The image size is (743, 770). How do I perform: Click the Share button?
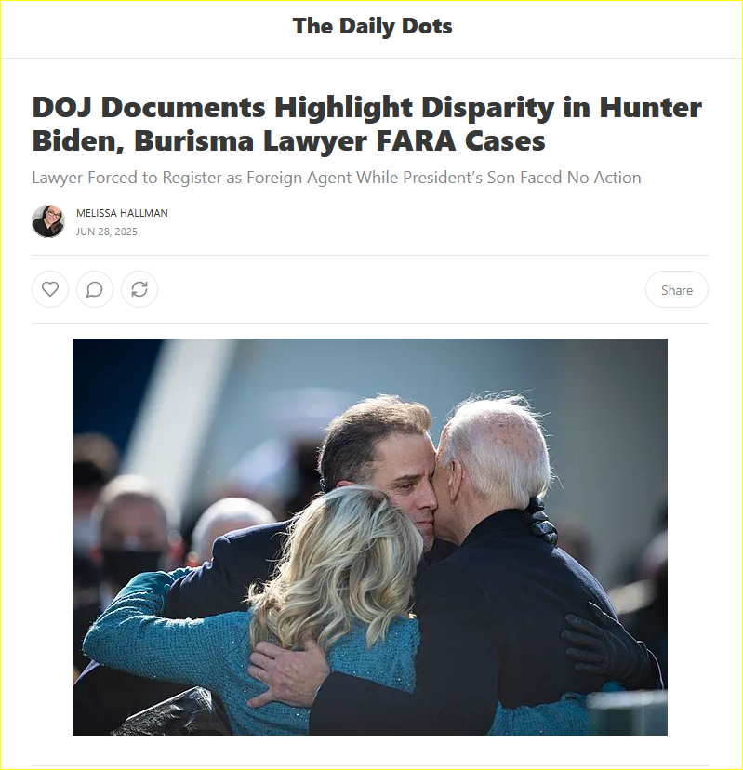(x=677, y=290)
